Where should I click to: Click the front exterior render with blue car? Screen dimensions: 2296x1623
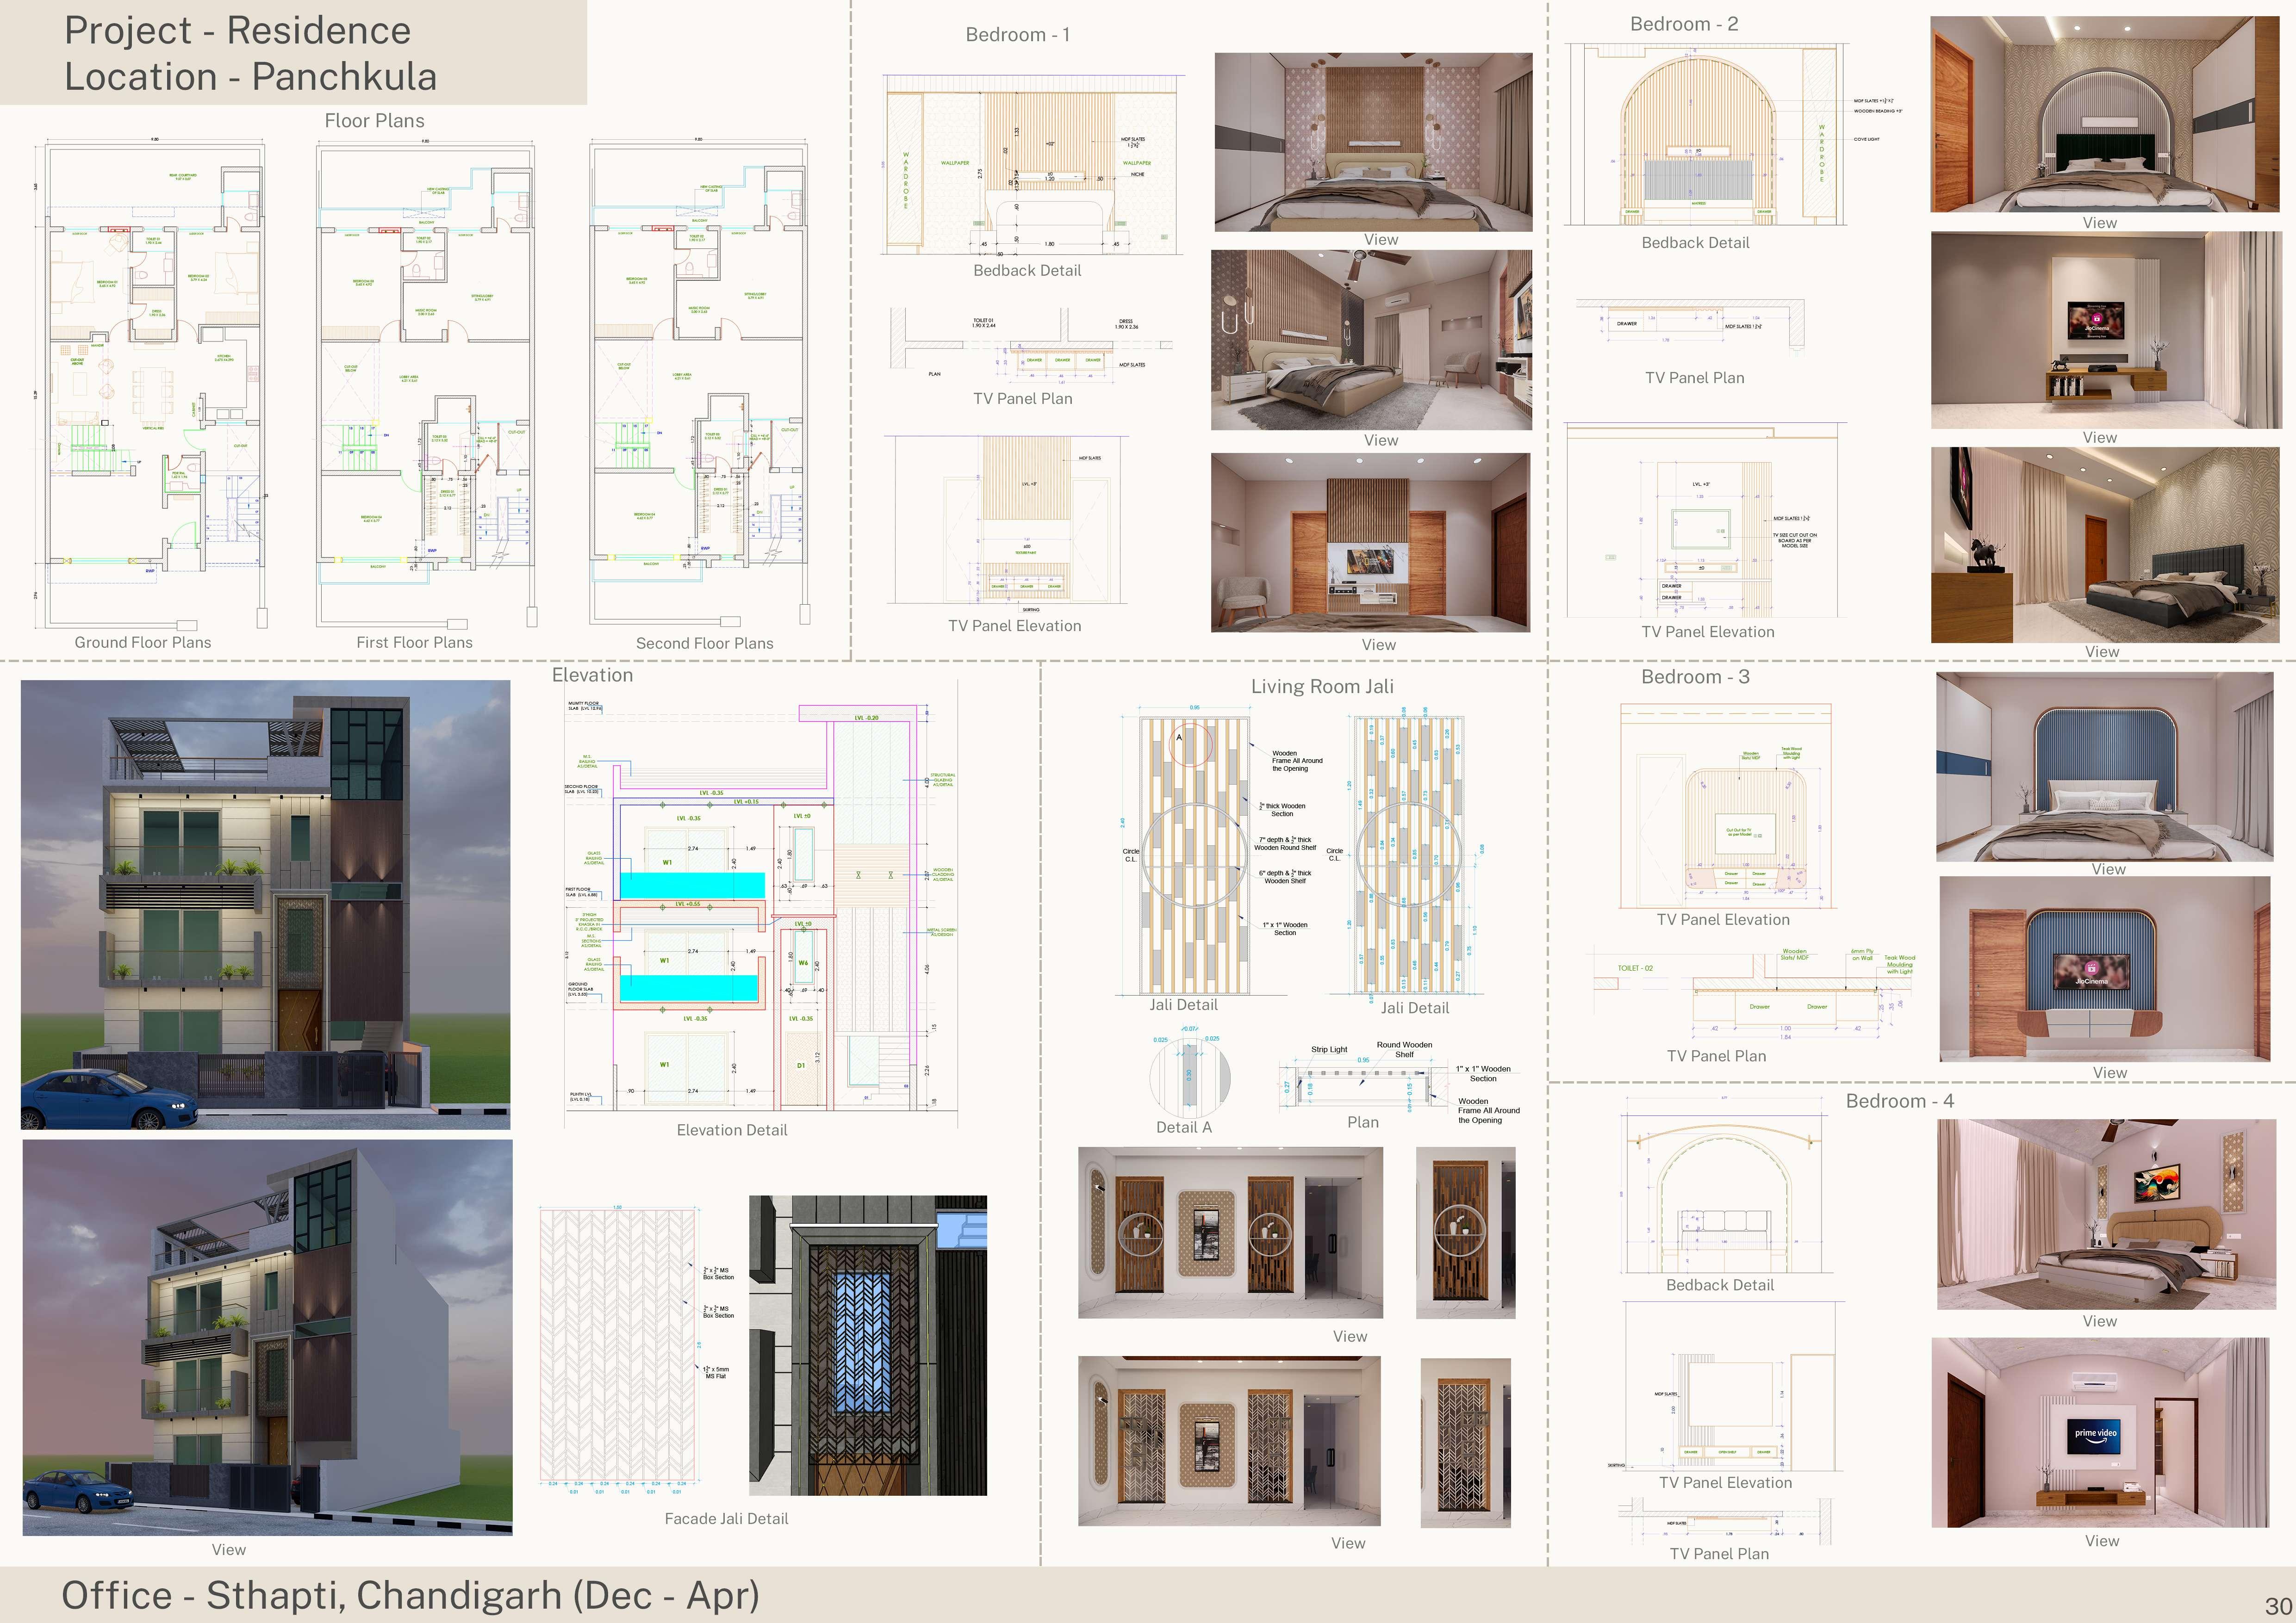click(265, 904)
